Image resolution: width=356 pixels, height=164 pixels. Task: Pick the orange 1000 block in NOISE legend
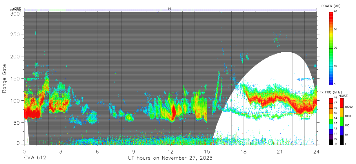[x=342, y=112]
